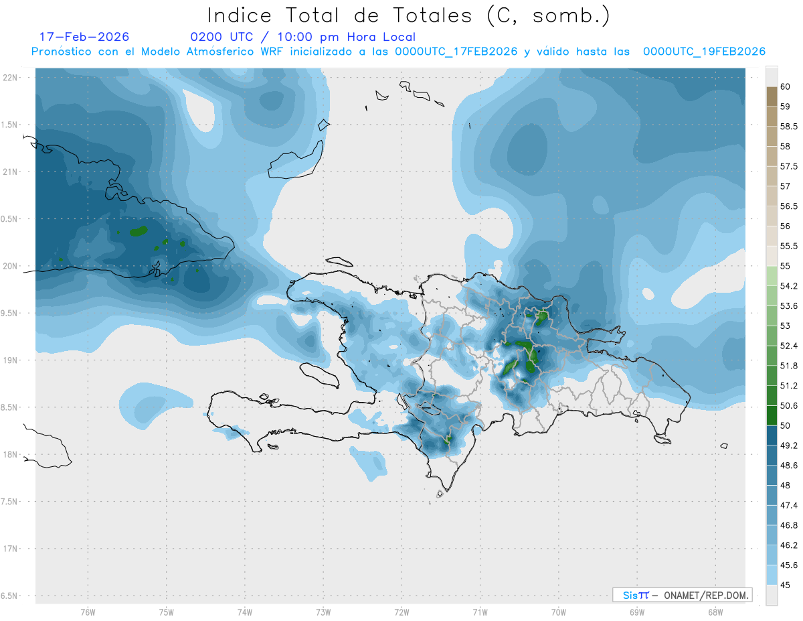Click the colorbar label '46.2'
803x621 pixels.
(789, 545)
